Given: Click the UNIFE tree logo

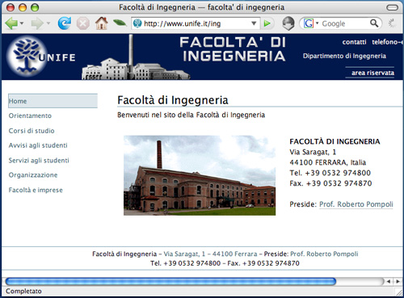Looking at the screenshot, I should (x=27, y=57).
